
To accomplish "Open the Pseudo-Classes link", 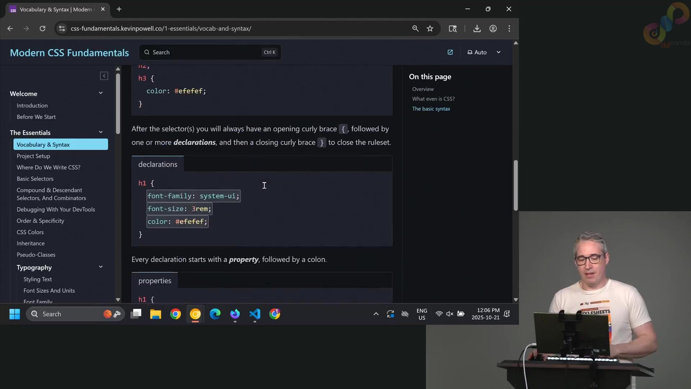I will pos(36,255).
